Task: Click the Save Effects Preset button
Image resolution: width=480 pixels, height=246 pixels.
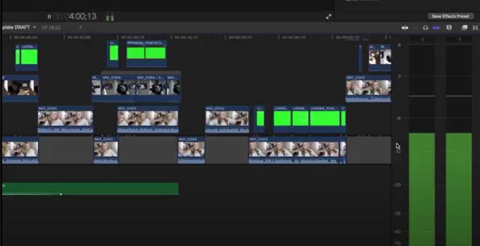Action: point(450,16)
